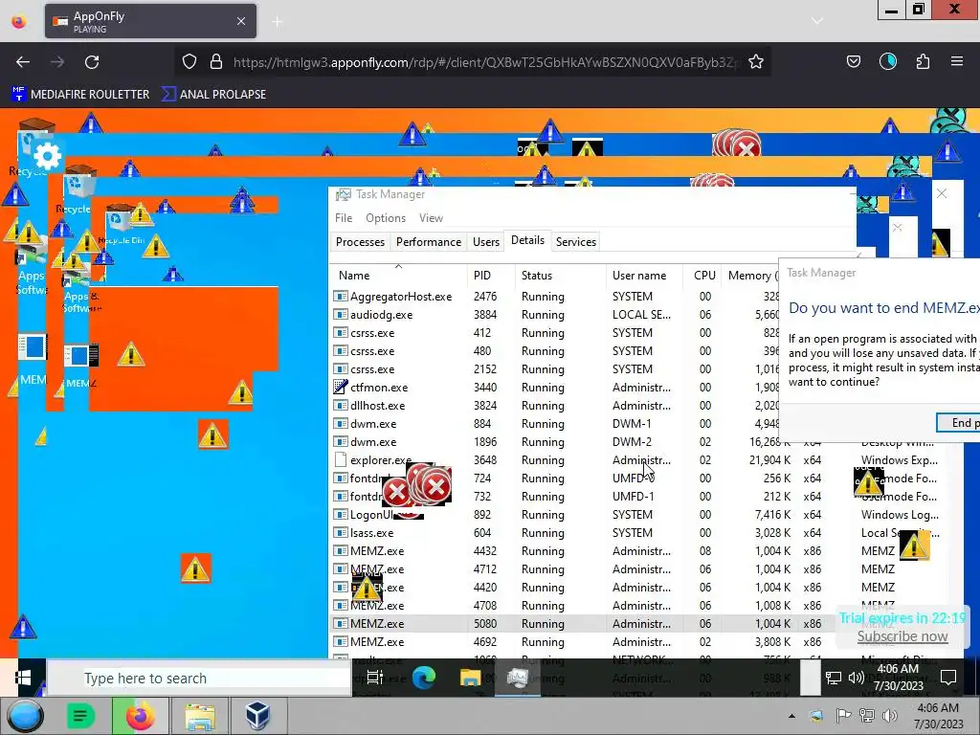Open the host Start orb button
The width and height of the screenshot is (980, 735).
[x=25, y=716]
